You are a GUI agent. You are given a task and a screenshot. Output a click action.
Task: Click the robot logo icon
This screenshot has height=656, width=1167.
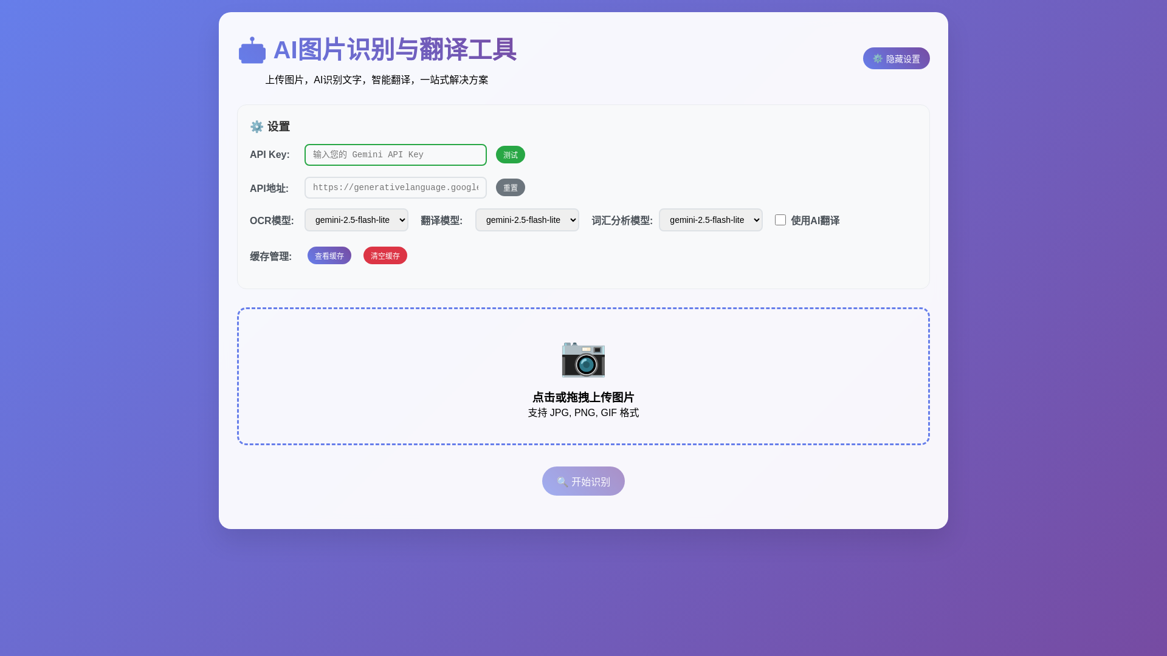252,50
